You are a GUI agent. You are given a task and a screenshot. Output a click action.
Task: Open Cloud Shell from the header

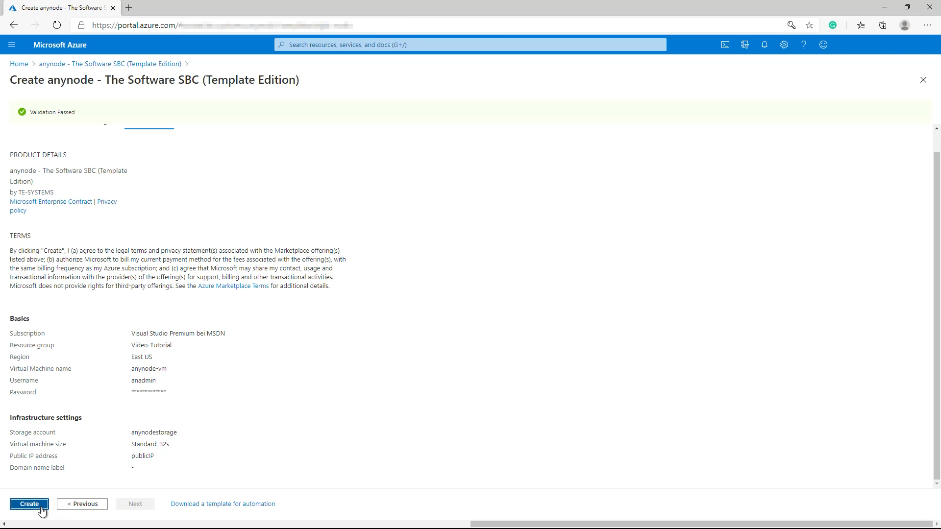click(725, 45)
